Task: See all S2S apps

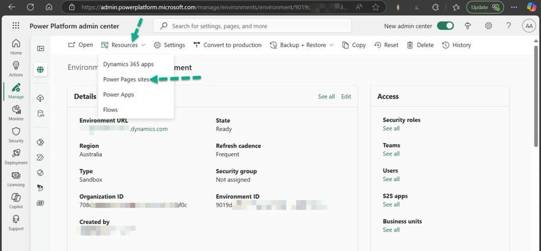Action: point(391,205)
